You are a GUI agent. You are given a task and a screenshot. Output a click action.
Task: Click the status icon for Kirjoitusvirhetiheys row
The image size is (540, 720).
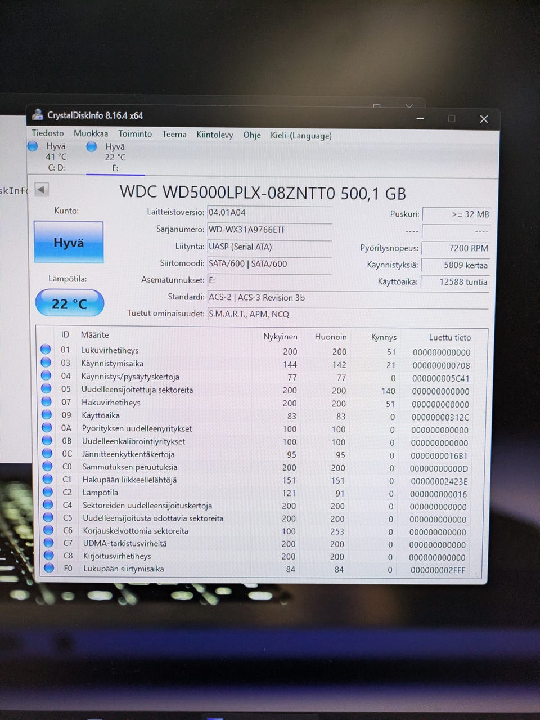[x=49, y=556]
